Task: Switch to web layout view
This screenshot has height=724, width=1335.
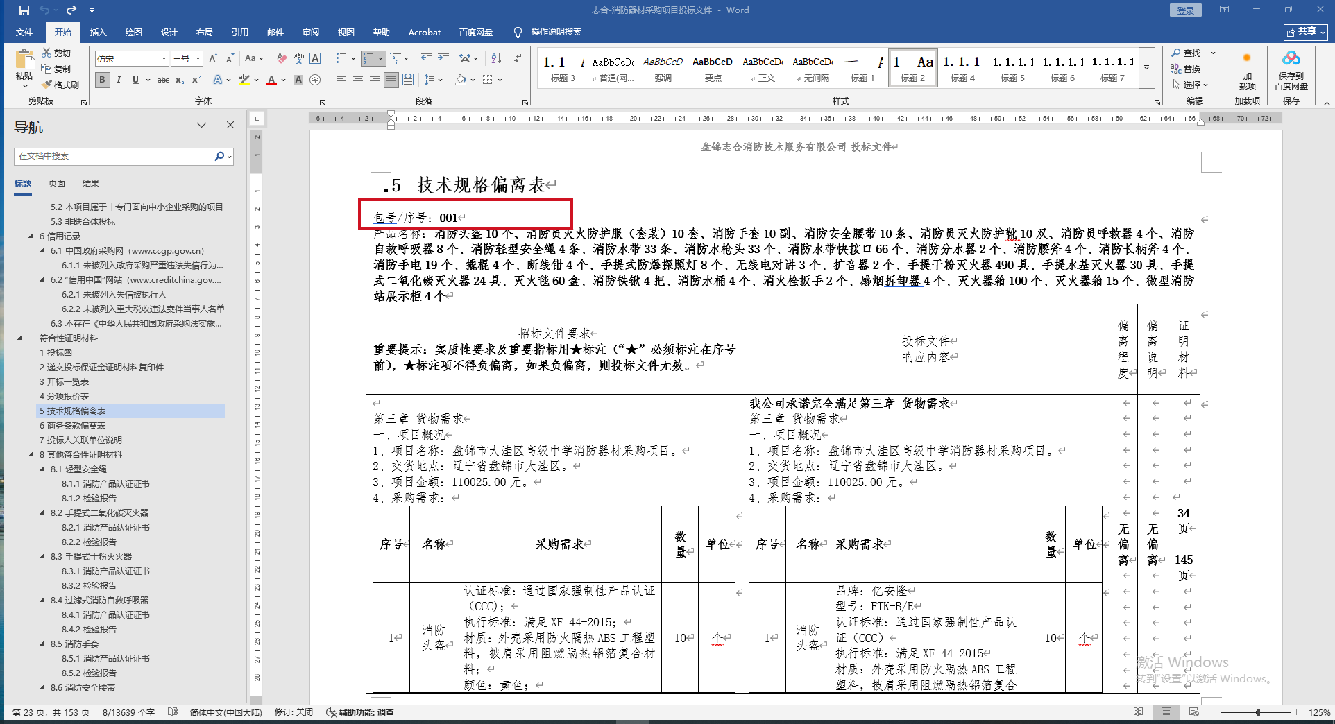Action: 1193,712
